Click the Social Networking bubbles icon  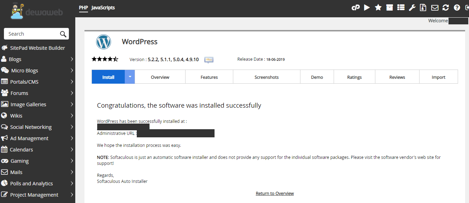(x=4, y=127)
